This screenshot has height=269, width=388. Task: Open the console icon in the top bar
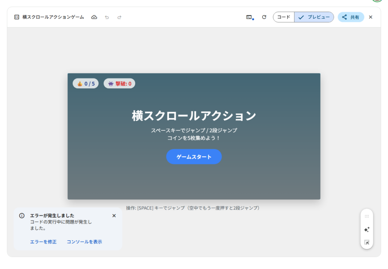[x=249, y=17]
